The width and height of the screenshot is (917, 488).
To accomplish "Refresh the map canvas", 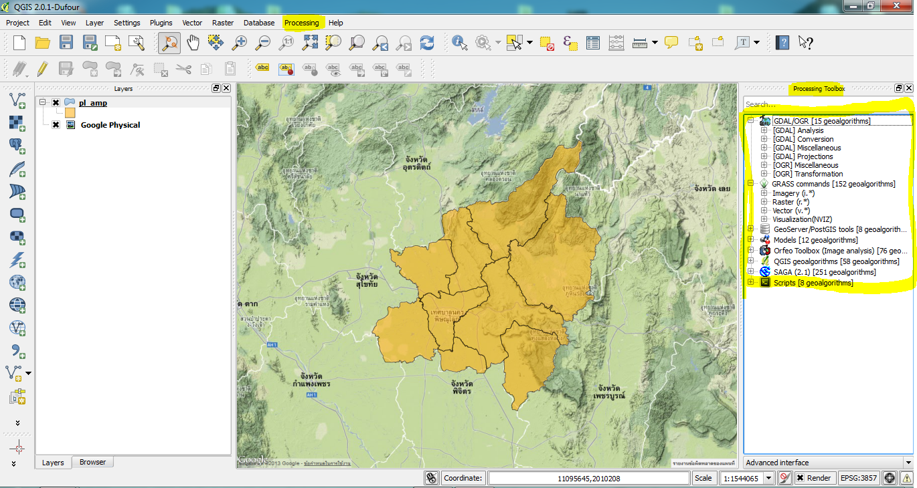I will [427, 43].
